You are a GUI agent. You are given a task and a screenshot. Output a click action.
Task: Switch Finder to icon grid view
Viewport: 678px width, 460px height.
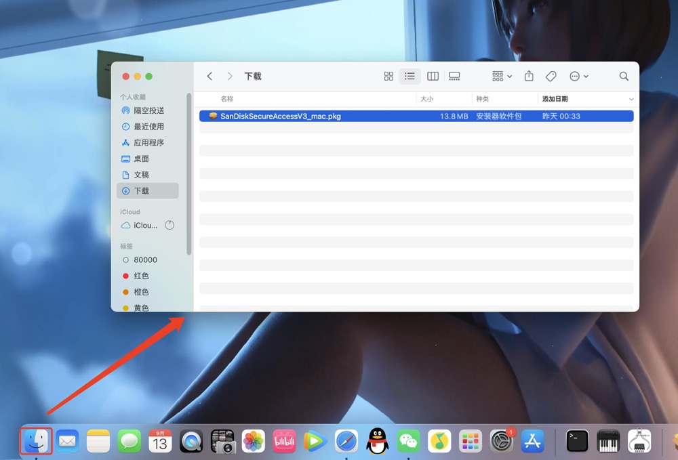coord(388,77)
